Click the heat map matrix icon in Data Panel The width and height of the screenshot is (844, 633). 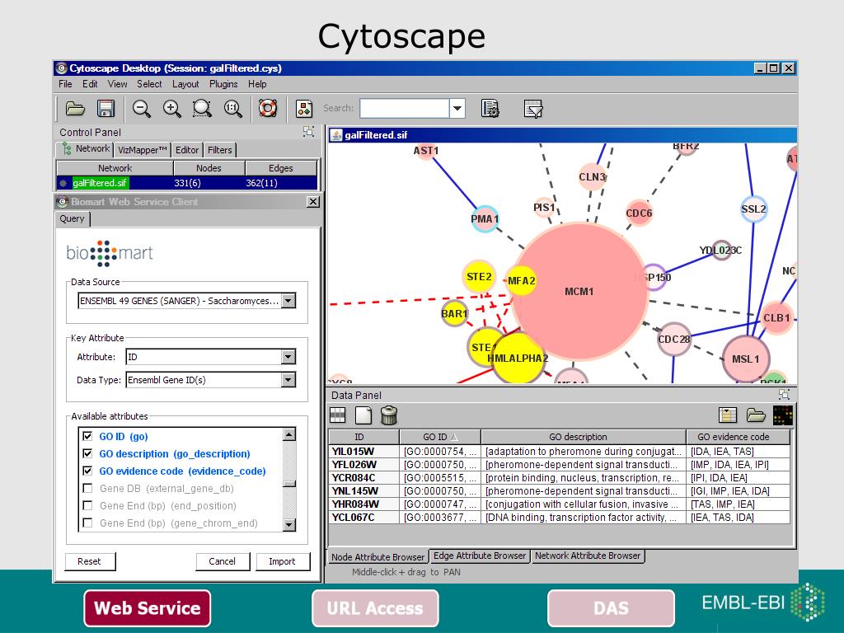click(783, 415)
